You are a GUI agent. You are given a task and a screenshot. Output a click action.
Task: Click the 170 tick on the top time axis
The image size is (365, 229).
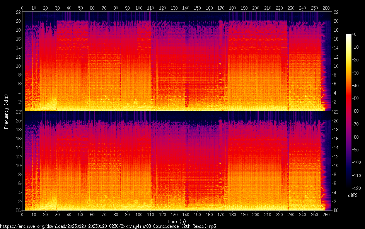pyautogui.click(x=221, y=7)
